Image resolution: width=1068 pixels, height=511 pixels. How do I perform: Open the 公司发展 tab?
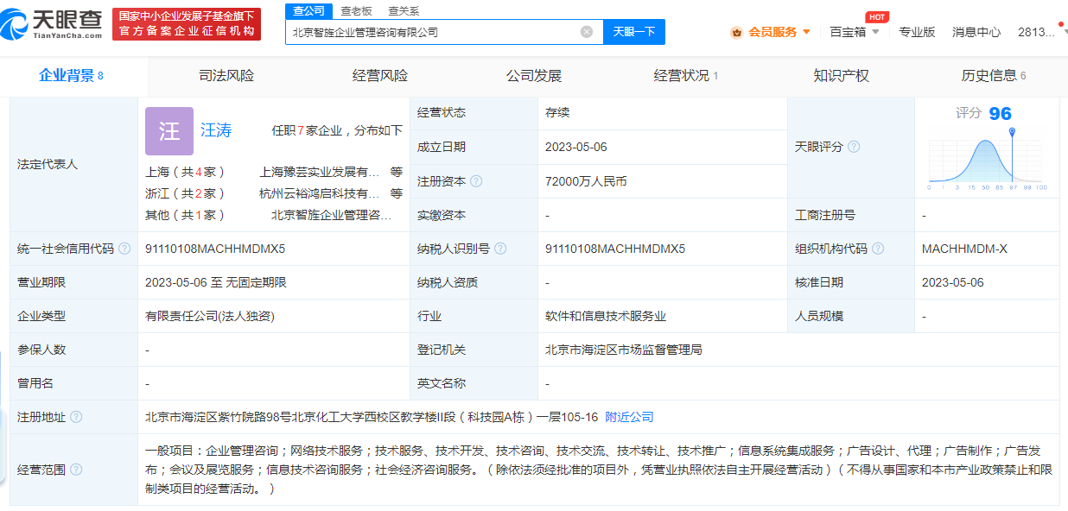click(534, 76)
